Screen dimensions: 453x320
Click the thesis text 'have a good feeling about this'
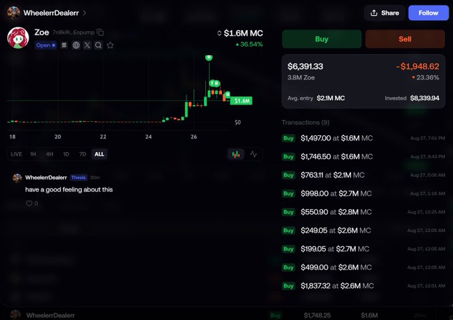[69, 189]
